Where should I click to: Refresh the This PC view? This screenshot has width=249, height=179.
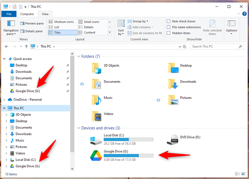[x=184, y=47]
